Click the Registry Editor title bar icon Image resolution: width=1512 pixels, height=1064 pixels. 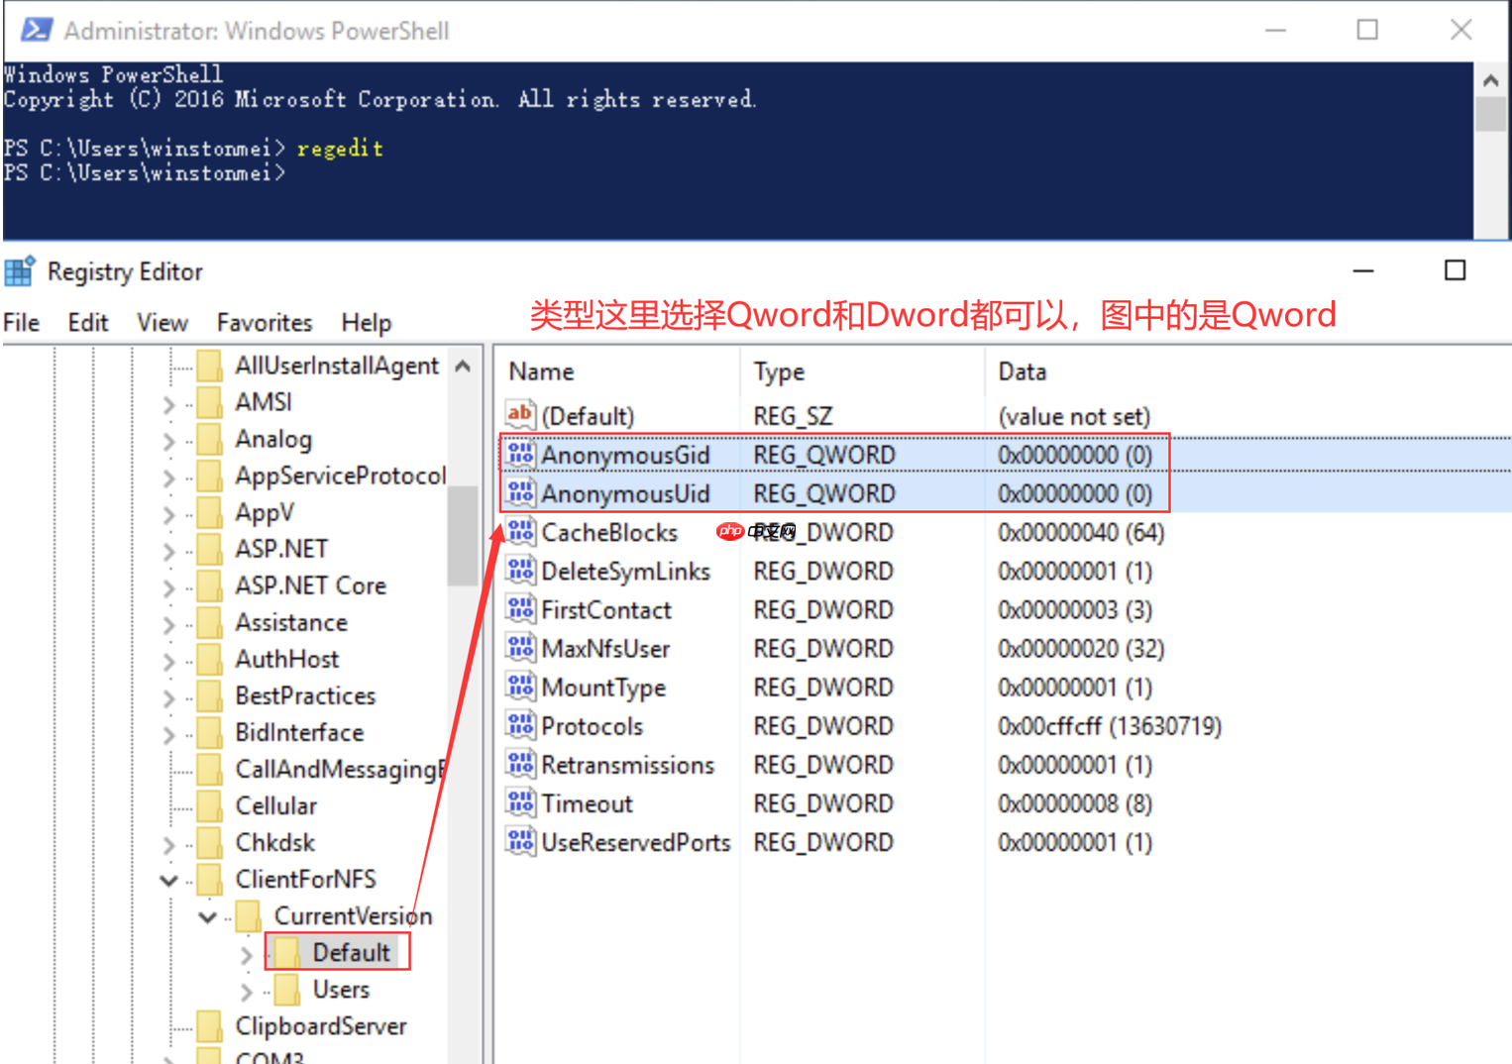(20, 271)
